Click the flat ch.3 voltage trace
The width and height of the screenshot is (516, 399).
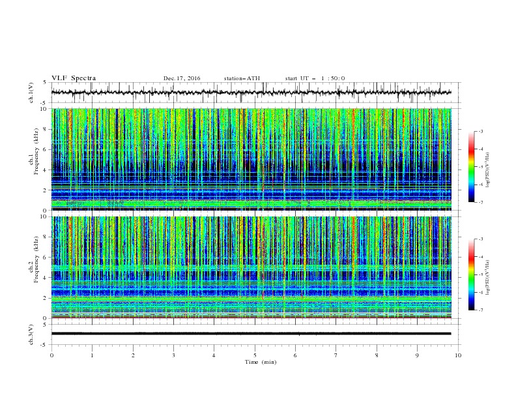251,334
